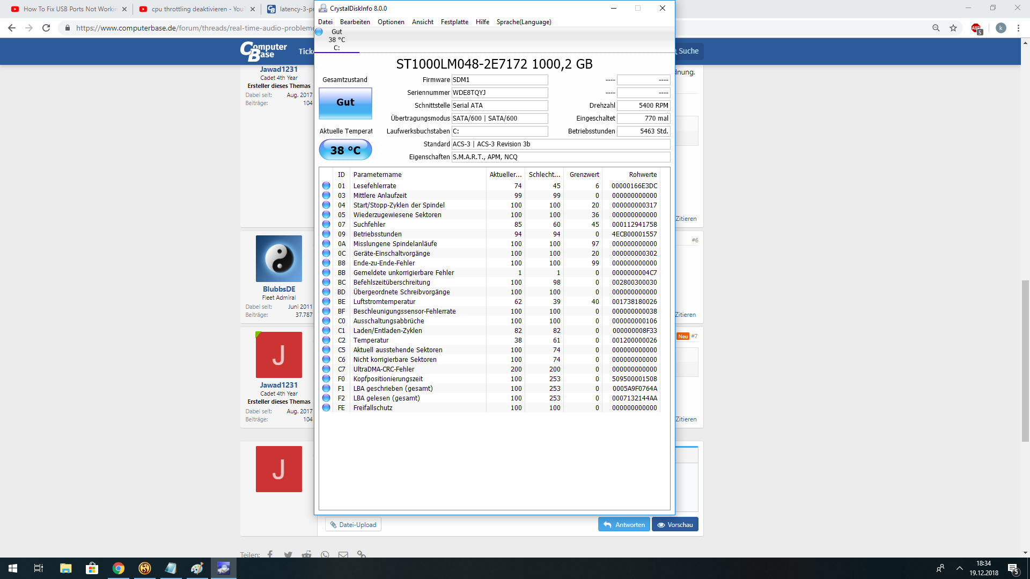Click the 38 °C temperature button
The height and width of the screenshot is (579, 1030).
[345, 150]
